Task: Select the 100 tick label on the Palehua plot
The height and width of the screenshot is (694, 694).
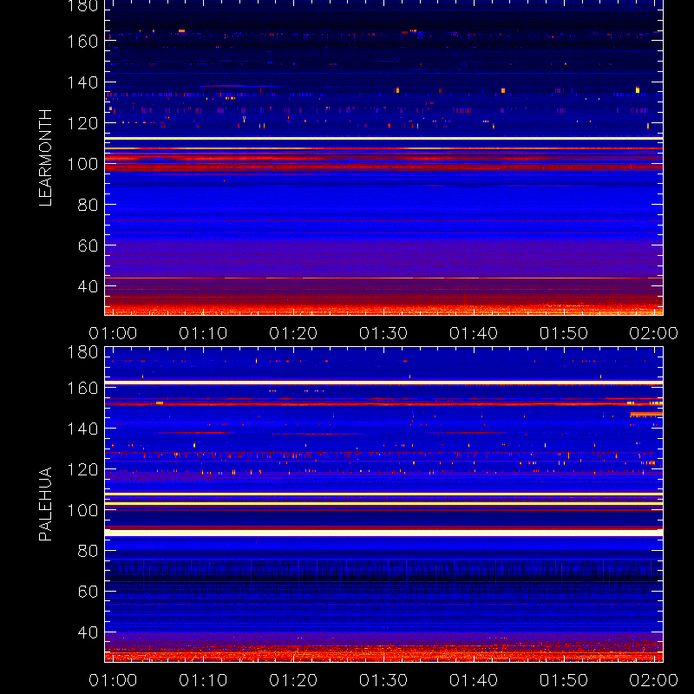Action: pyautogui.click(x=82, y=510)
